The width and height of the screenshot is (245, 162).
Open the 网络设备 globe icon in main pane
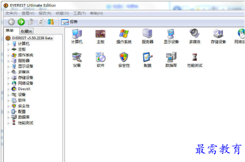point(240,36)
